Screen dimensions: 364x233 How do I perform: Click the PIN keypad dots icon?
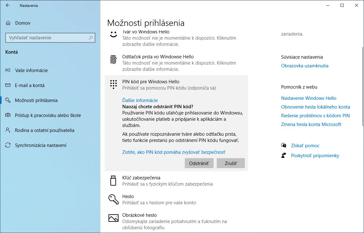[113, 85]
